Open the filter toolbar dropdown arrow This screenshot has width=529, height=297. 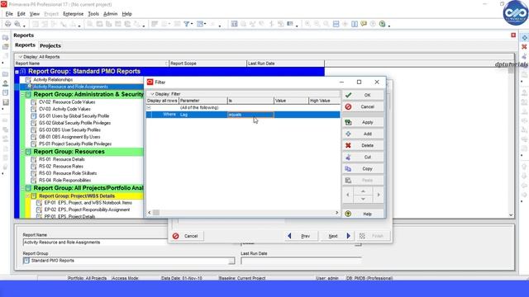192,24
